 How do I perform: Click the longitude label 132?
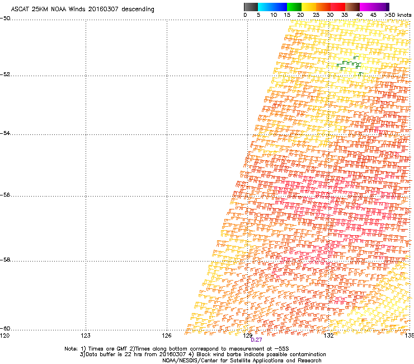point(329,335)
